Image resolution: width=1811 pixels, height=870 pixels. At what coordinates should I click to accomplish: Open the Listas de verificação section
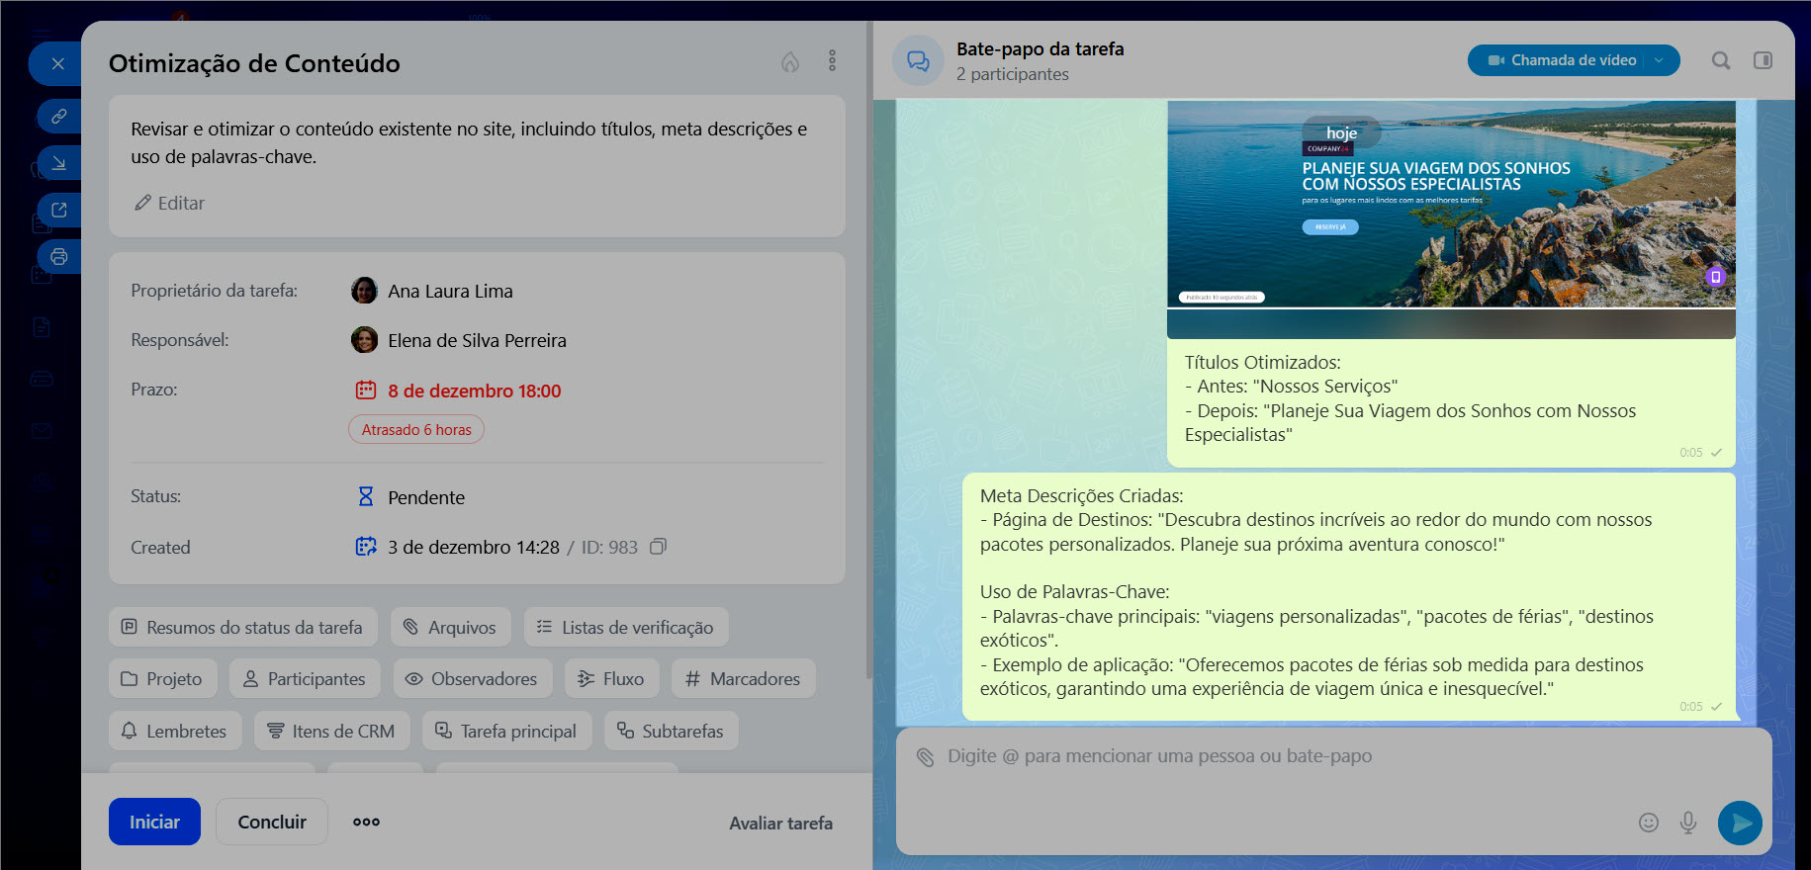pos(626,628)
